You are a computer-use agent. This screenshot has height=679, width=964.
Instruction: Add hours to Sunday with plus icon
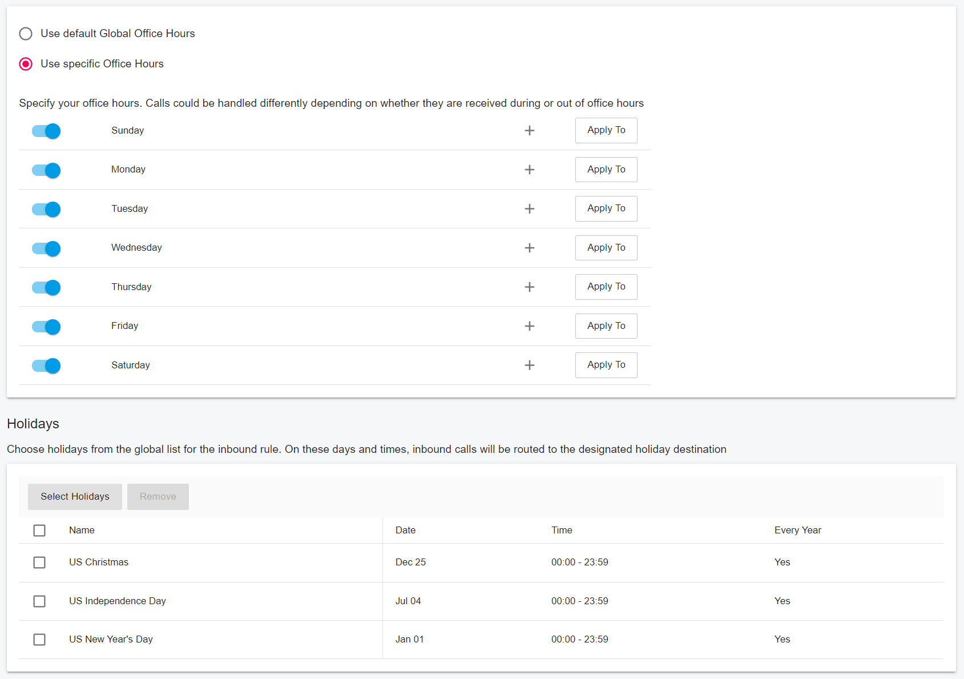pyautogui.click(x=530, y=130)
